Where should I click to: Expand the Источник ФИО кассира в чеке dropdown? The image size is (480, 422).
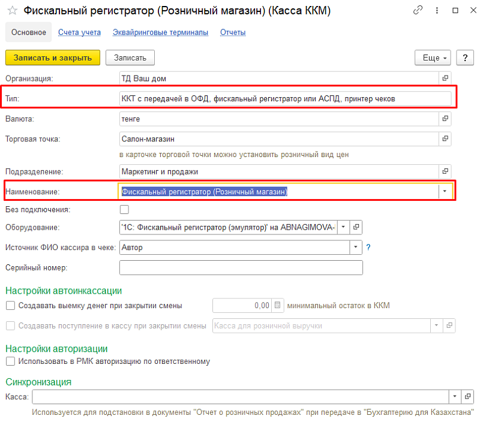pyautogui.click(x=356, y=247)
